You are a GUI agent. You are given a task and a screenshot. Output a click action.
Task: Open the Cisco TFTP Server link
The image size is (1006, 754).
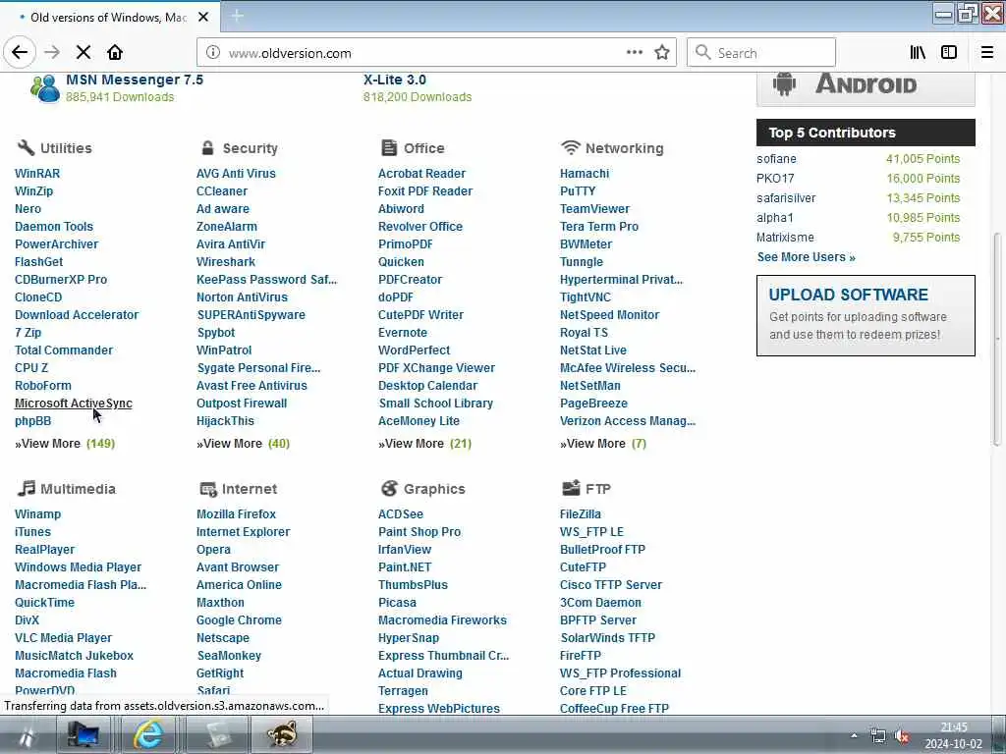click(611, 585)
